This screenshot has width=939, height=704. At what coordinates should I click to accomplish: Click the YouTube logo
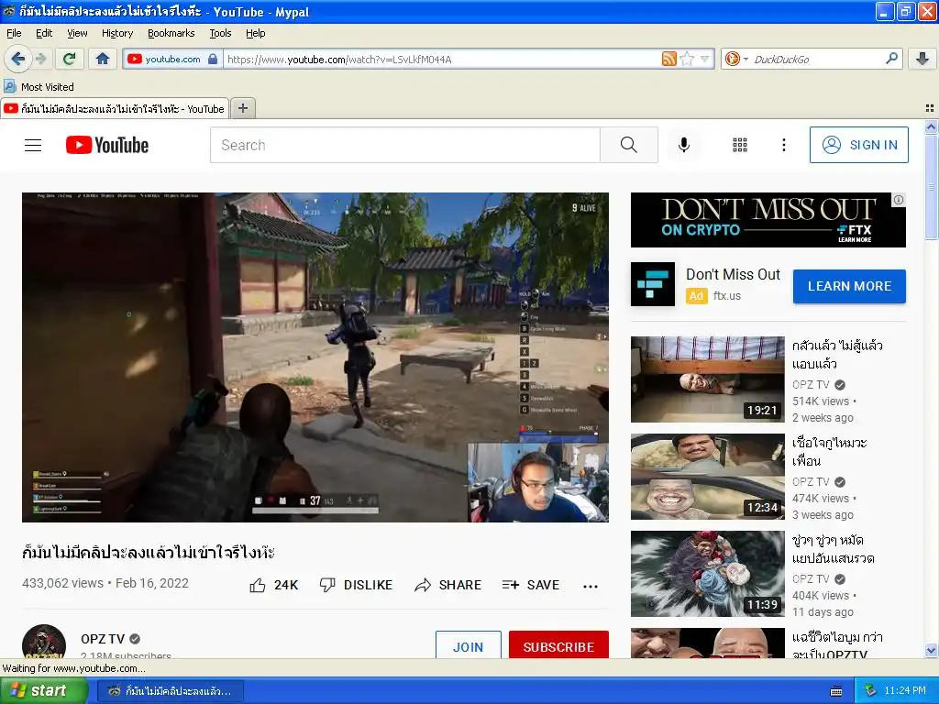pos(107,145)
